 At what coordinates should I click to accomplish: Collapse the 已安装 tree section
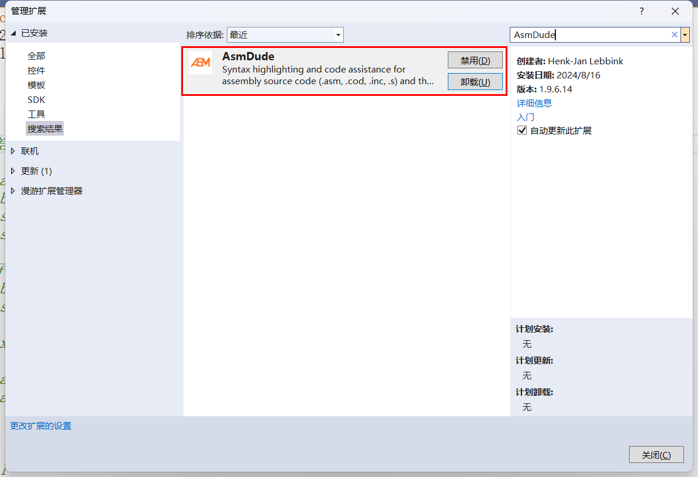click(x=13, y=33)
